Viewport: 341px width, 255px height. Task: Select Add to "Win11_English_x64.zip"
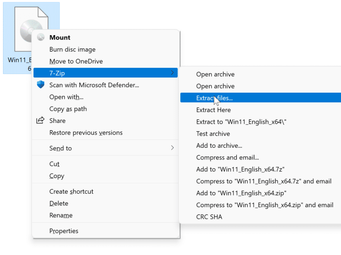point(261,193)
